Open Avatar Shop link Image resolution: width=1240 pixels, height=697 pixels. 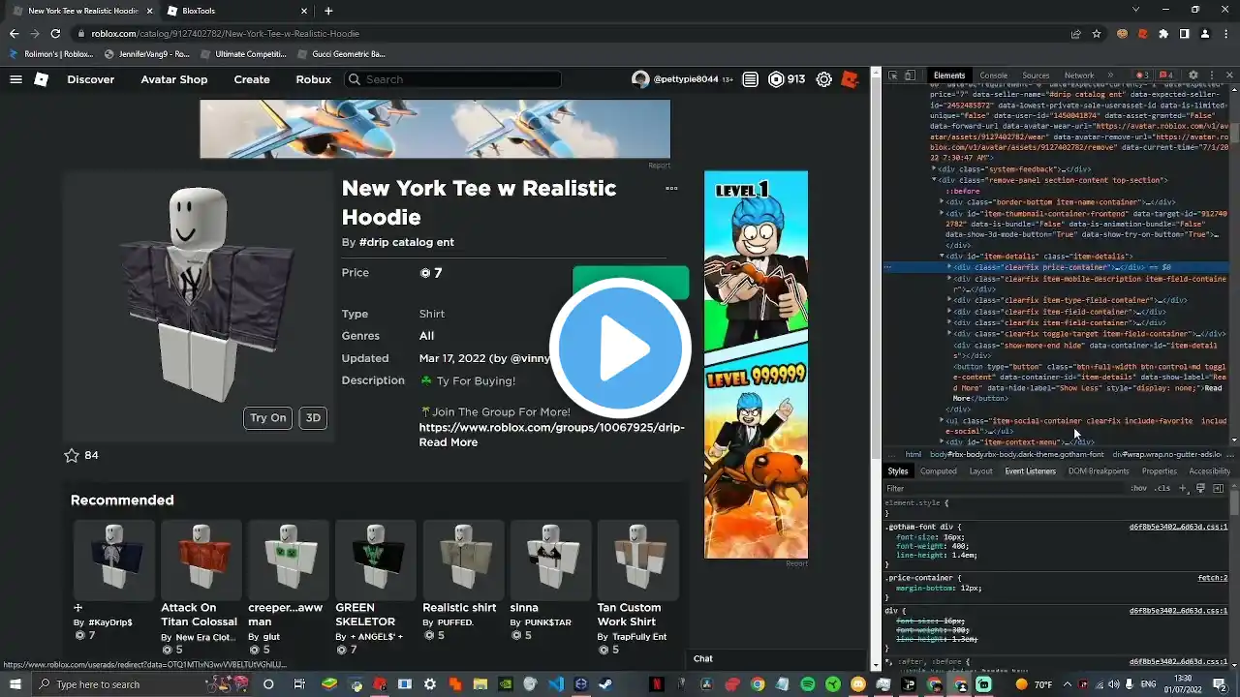173,79
